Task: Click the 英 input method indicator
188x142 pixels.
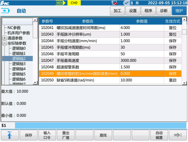Action: click(x=137, y=3)
